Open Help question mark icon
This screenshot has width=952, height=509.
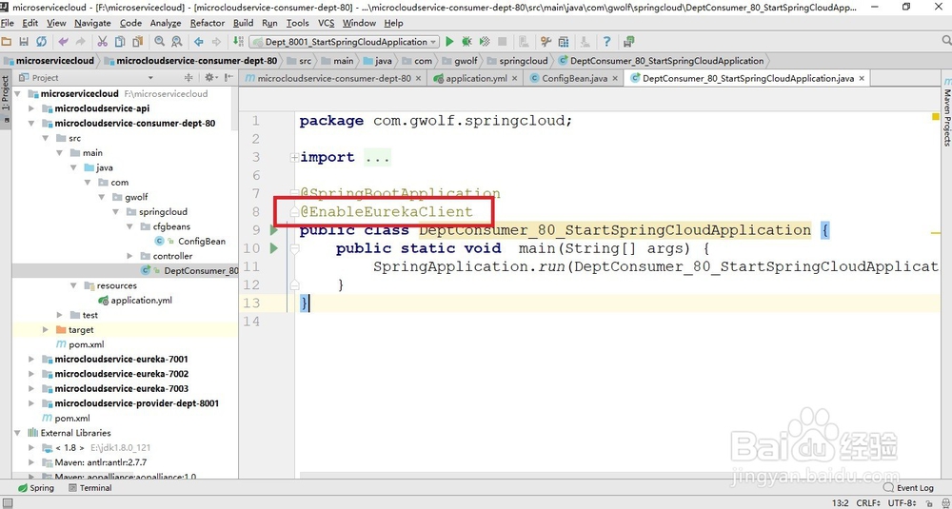click(606, 42)
